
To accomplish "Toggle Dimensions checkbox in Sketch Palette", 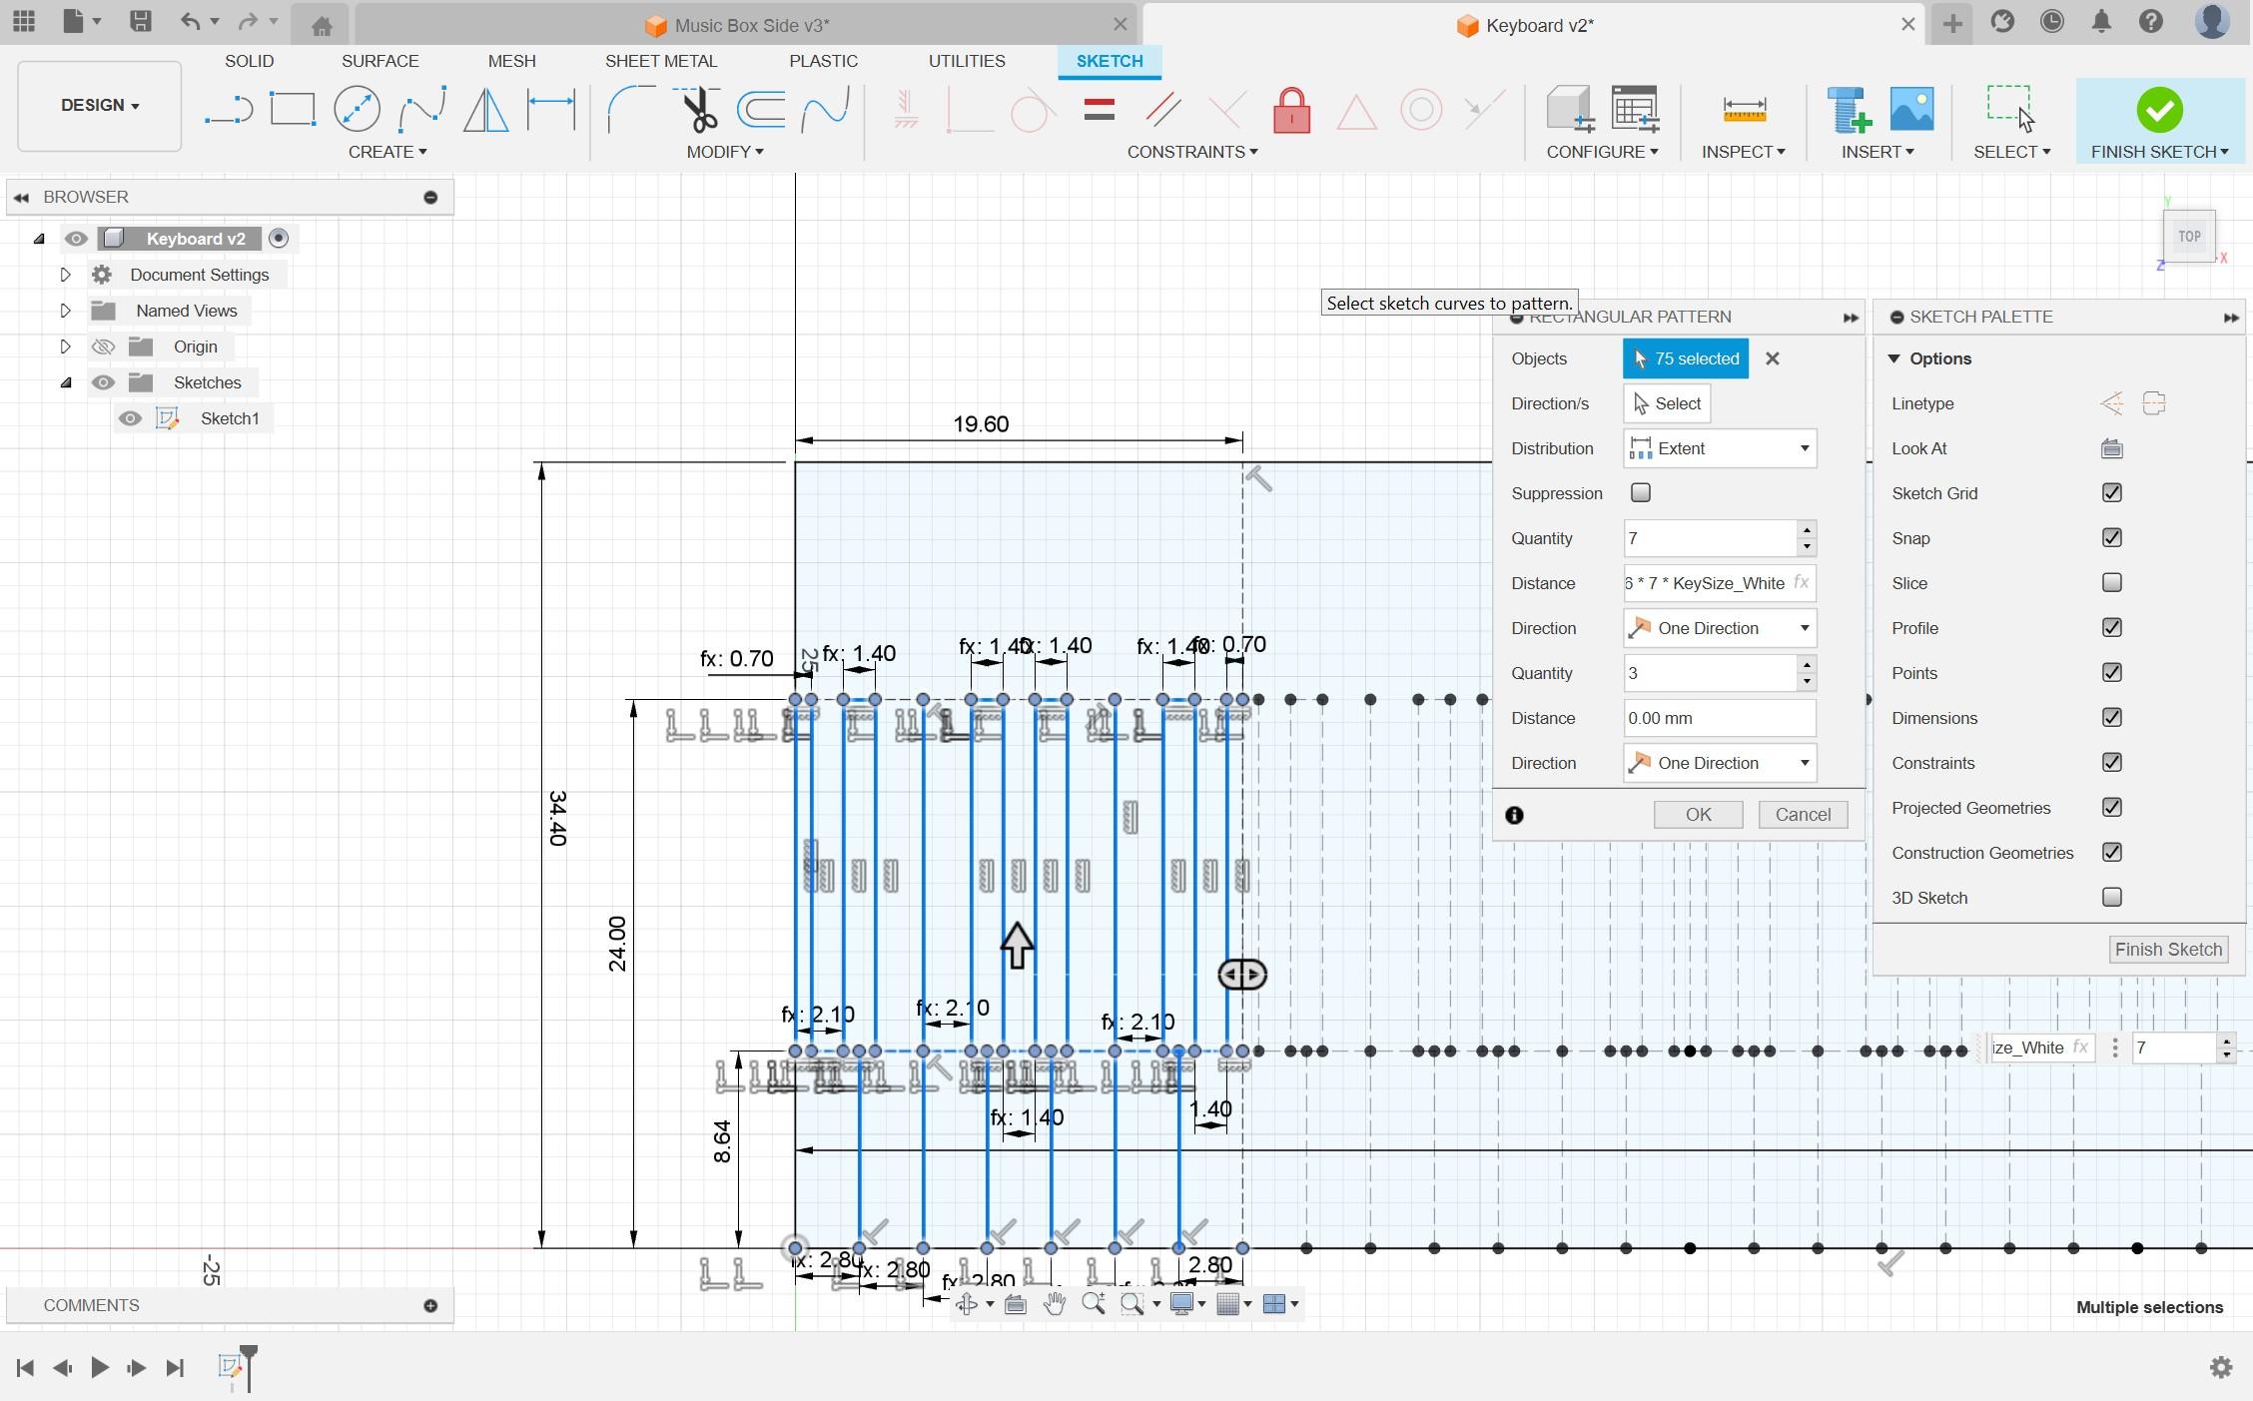I will (2111, 717).
